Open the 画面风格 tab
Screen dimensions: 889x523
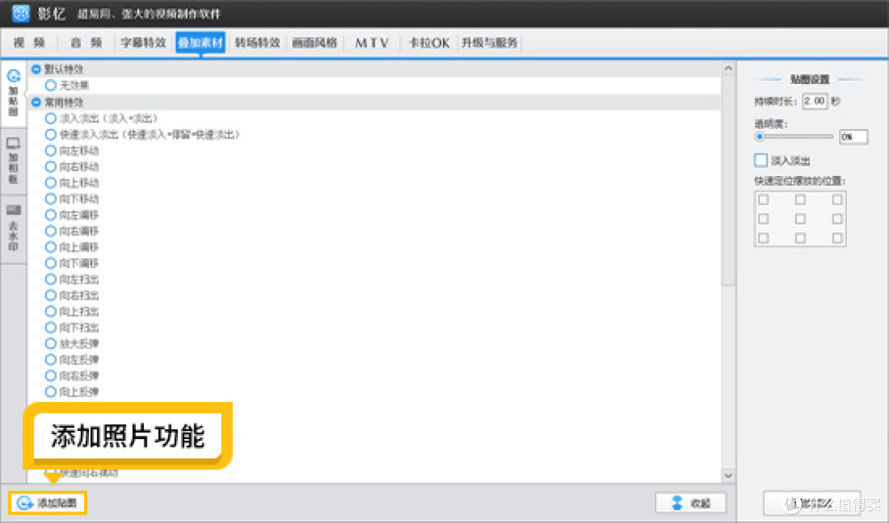[314, 43]
